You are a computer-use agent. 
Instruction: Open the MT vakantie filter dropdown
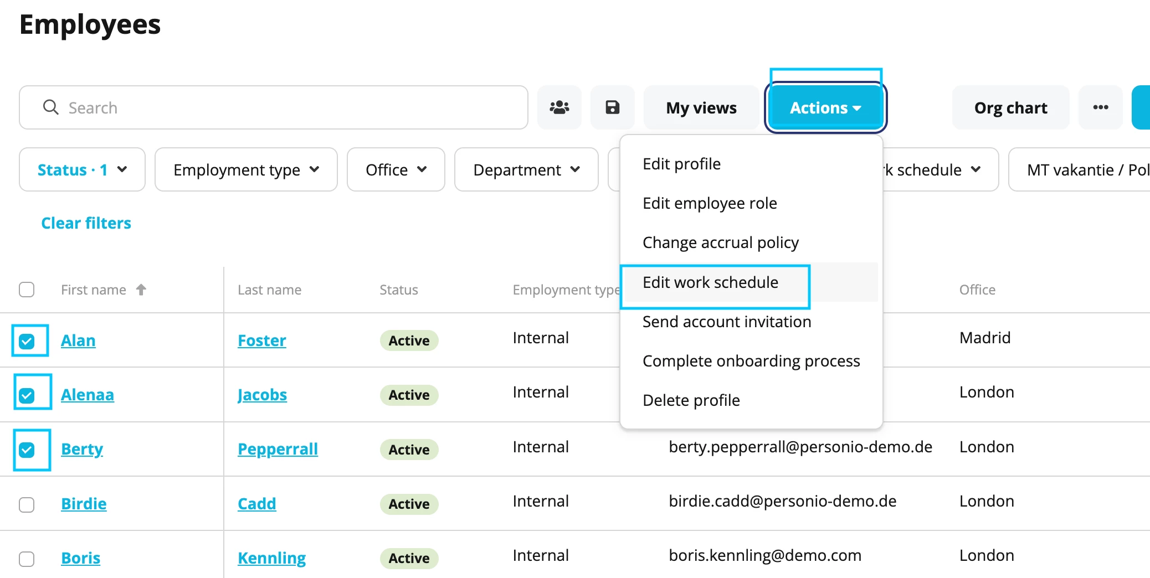pyautogui.click(x=1080, y=169)
